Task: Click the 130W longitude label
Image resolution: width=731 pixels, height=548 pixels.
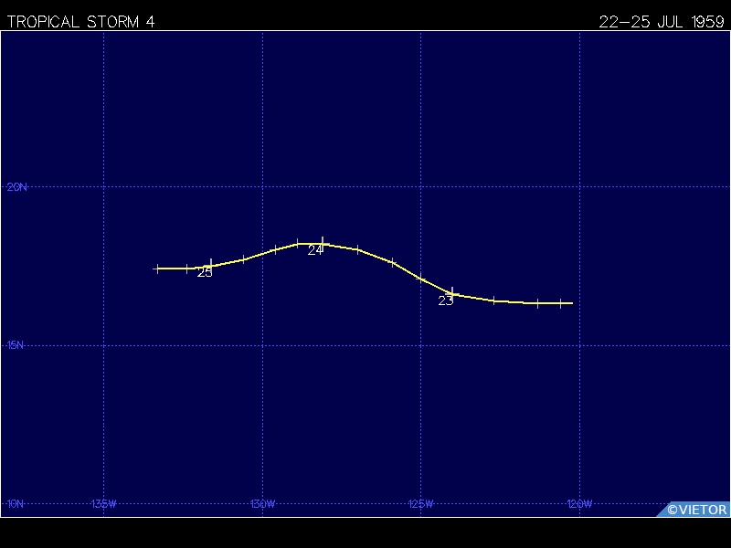Action: (262, 503)
